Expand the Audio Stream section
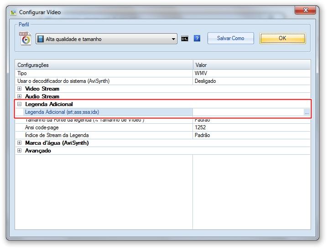 click(20, 97)
